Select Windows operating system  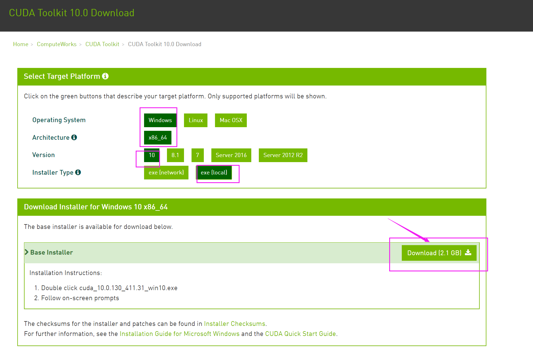point(160,120)
